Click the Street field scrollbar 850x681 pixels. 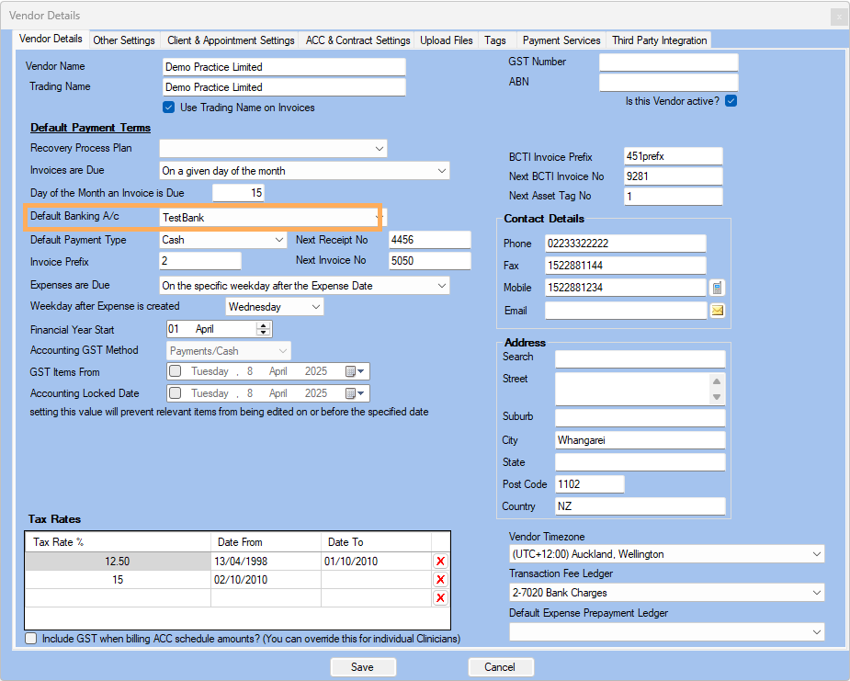click(717, 389)
